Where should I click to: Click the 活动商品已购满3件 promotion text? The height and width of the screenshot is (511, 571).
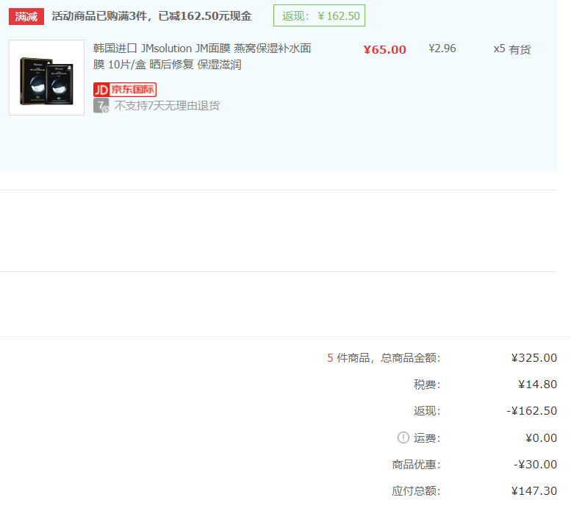(x=151, y=16)
